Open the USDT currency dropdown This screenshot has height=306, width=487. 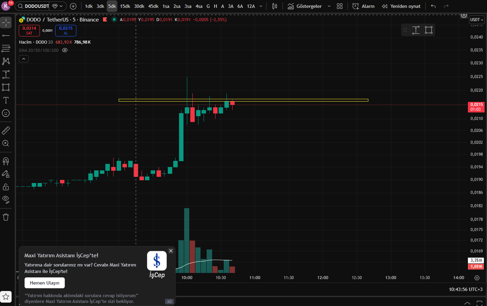[x=476, y=19]
